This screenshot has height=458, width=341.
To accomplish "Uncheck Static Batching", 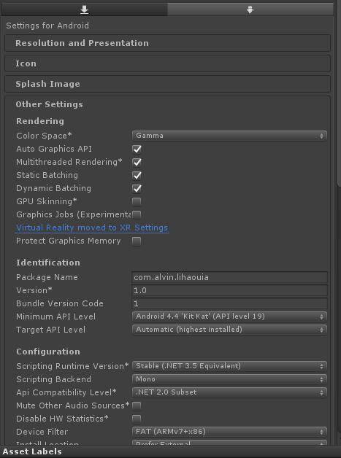I will click(x=137, y=175).
